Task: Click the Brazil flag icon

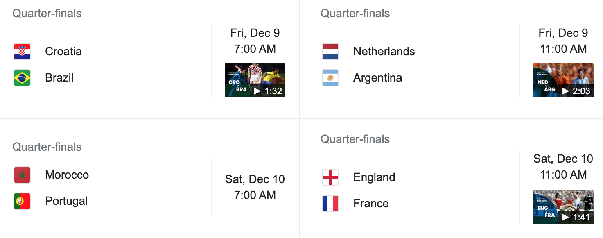Action: click(x=22, y=78)
